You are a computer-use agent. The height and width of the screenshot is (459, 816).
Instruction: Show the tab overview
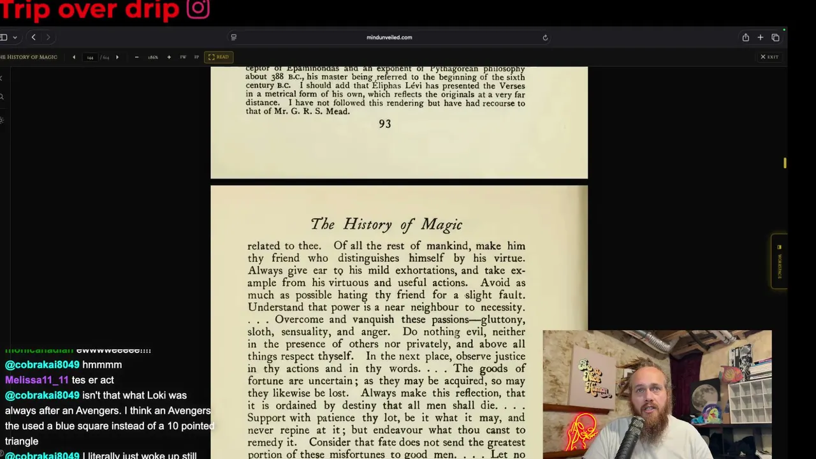[775, 38]
